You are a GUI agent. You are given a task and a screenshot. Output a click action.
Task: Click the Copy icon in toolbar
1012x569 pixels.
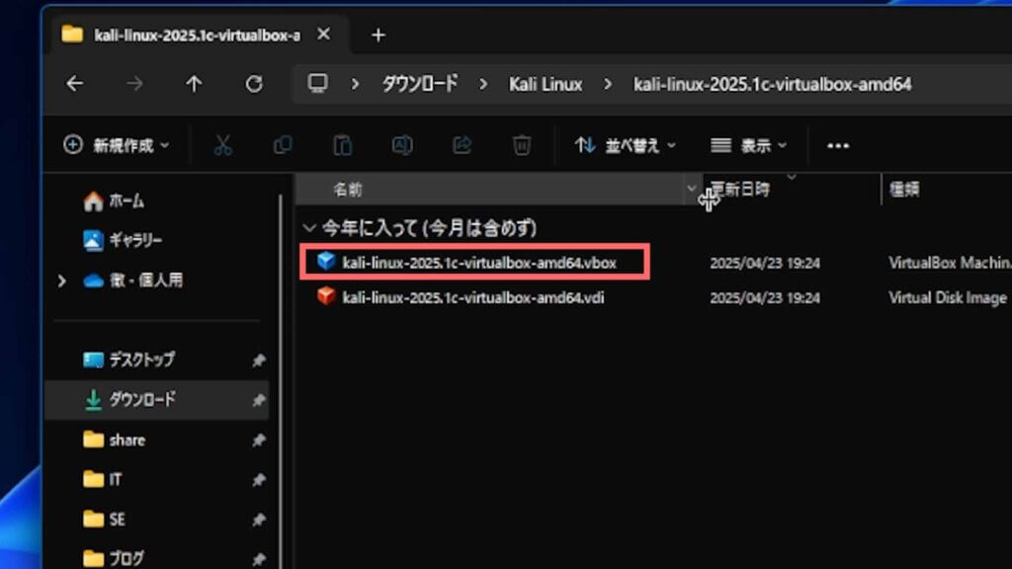pos(283,145)
